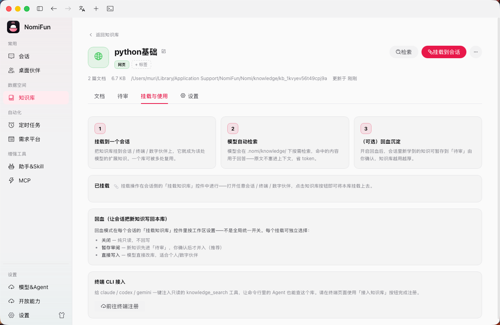The width and height of the screenshot is (500, 325).
Task: Click the 网页 tag badge
Action: [122, 64]
